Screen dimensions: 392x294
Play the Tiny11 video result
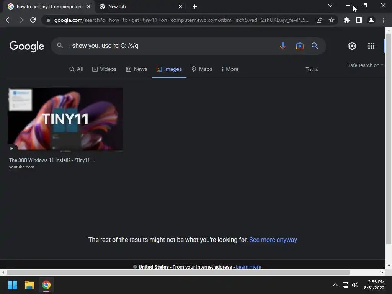[x=11, y=149]
